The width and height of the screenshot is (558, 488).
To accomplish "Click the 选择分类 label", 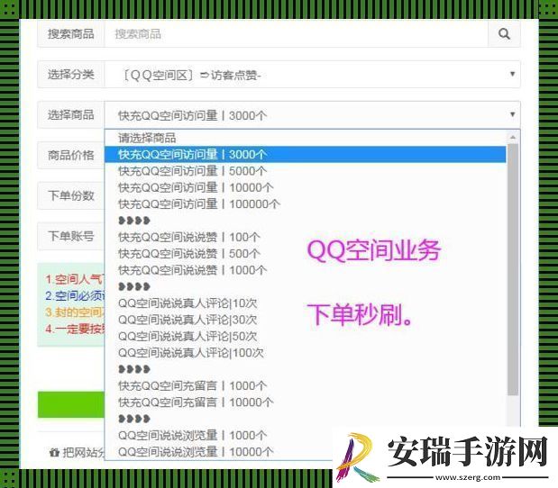I will (71, 75).
